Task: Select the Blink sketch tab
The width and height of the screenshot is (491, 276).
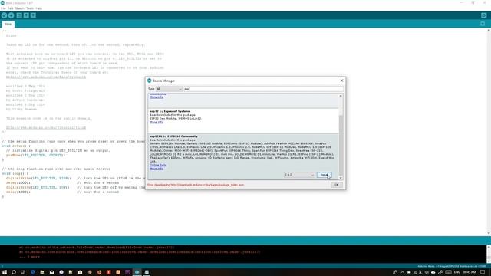Action: point(8,24)
